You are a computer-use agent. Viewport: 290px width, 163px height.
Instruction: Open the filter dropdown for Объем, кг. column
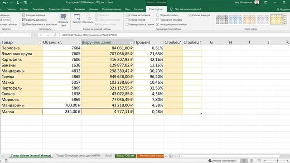(79, 43)
